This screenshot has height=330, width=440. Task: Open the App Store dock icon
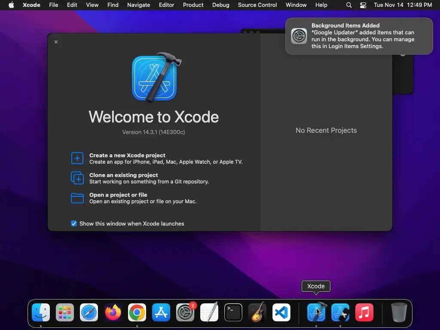[161, 312]
